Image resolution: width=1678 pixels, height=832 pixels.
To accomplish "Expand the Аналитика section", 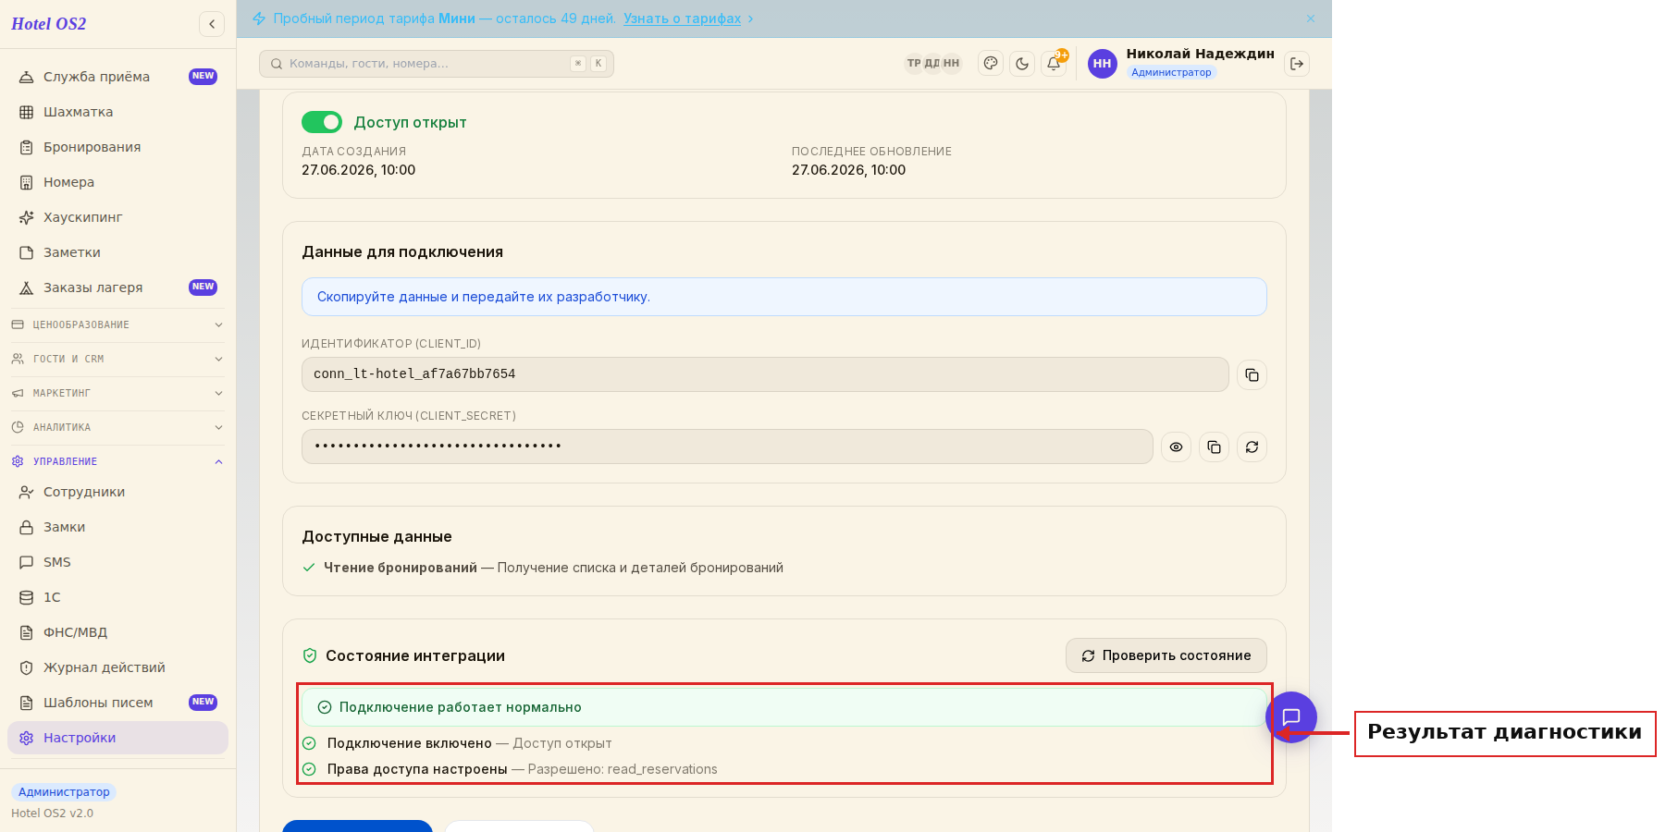I will (117, 427).
